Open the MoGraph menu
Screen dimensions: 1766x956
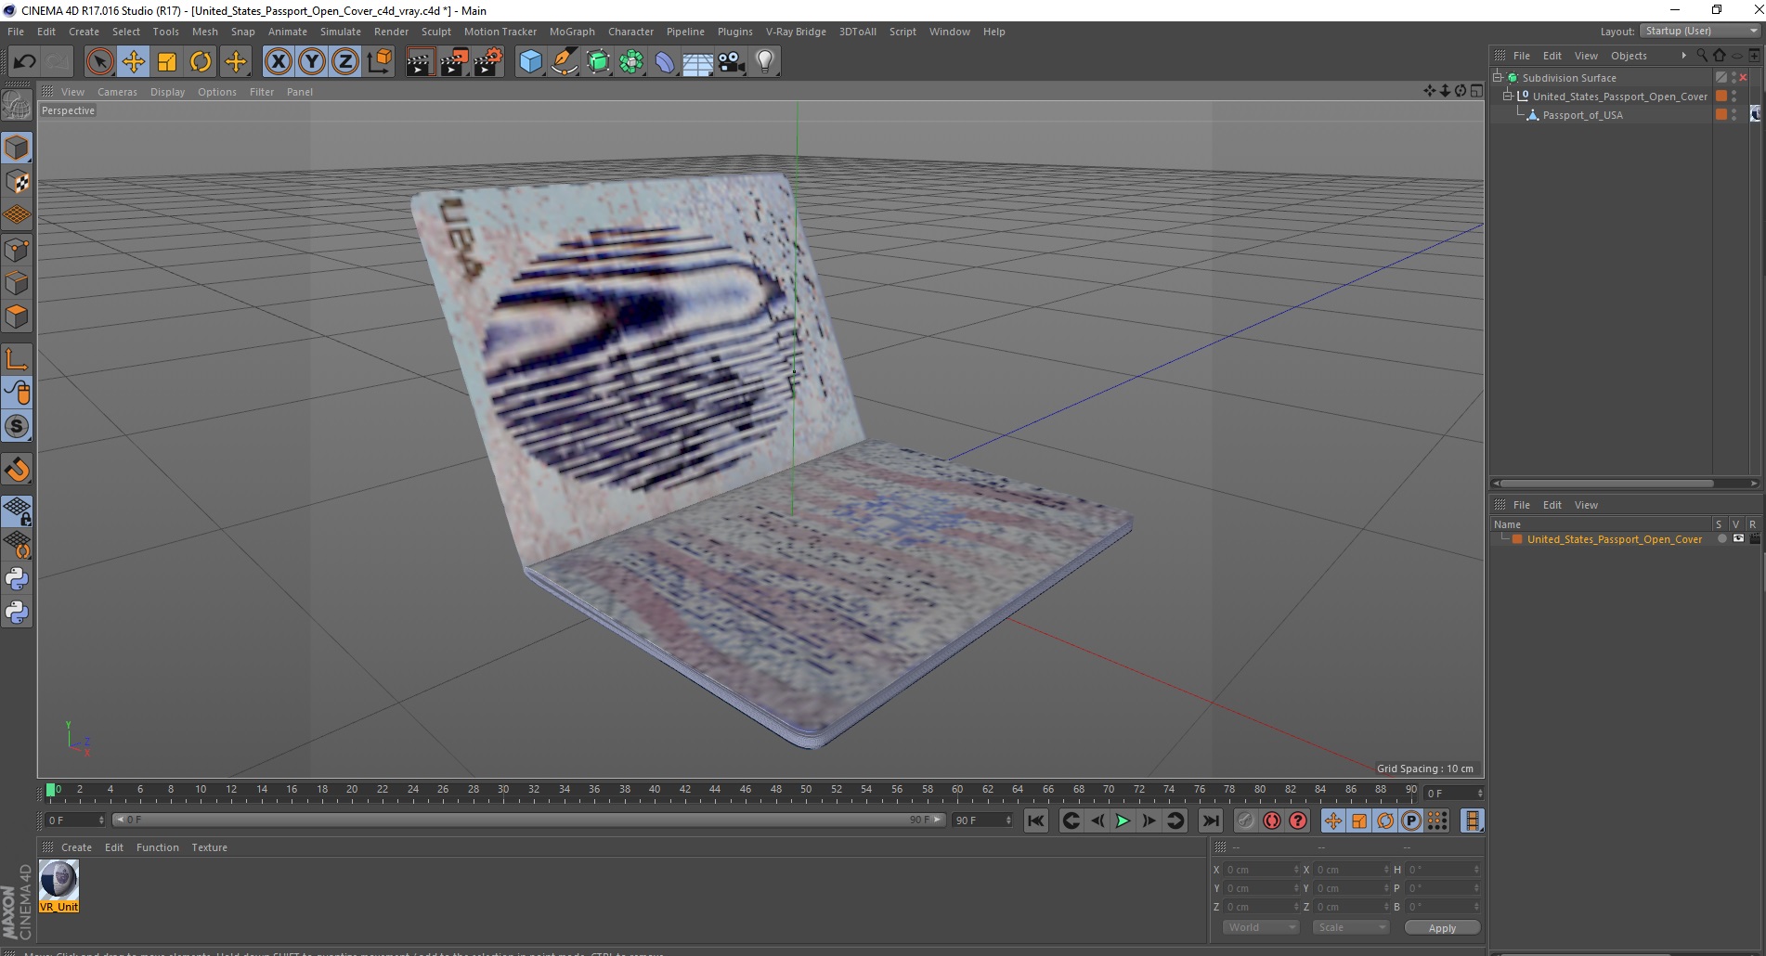(x=572, y=32)
